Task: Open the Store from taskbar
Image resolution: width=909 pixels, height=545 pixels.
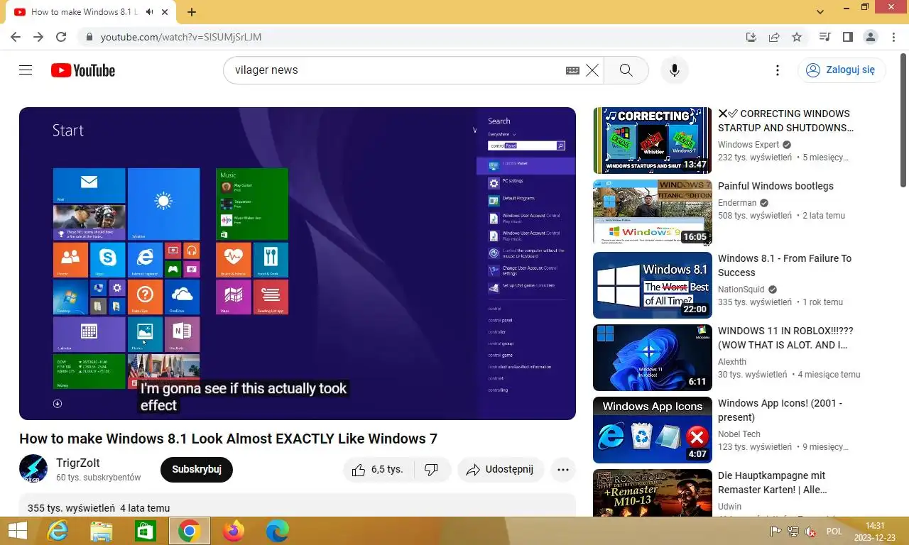Action: (x=145, y=531)
